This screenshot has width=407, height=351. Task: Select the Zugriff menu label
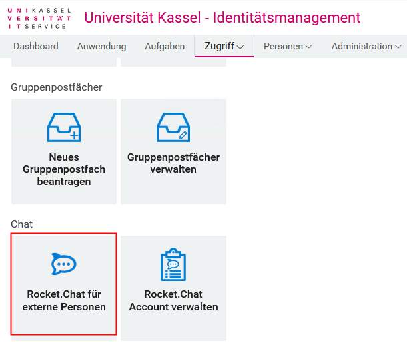(218, 46)
